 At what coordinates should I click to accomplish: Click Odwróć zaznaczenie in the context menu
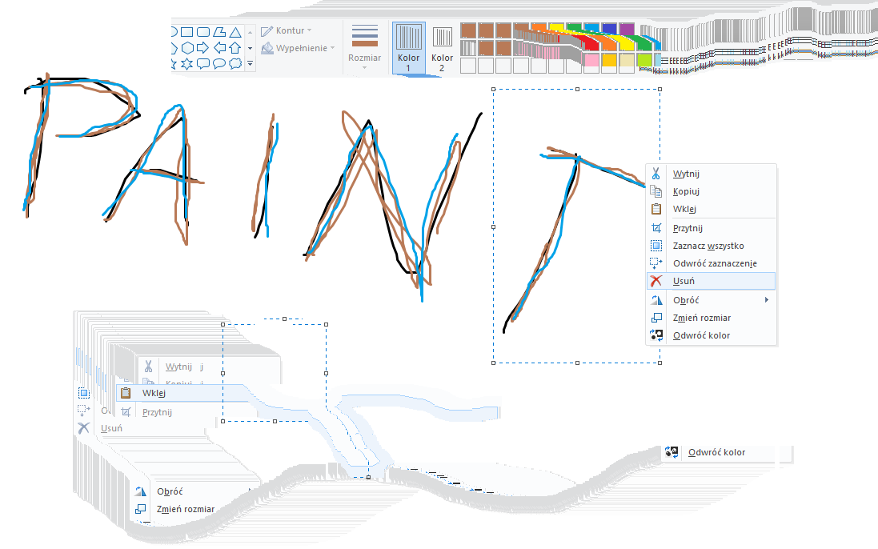(715, 263)
